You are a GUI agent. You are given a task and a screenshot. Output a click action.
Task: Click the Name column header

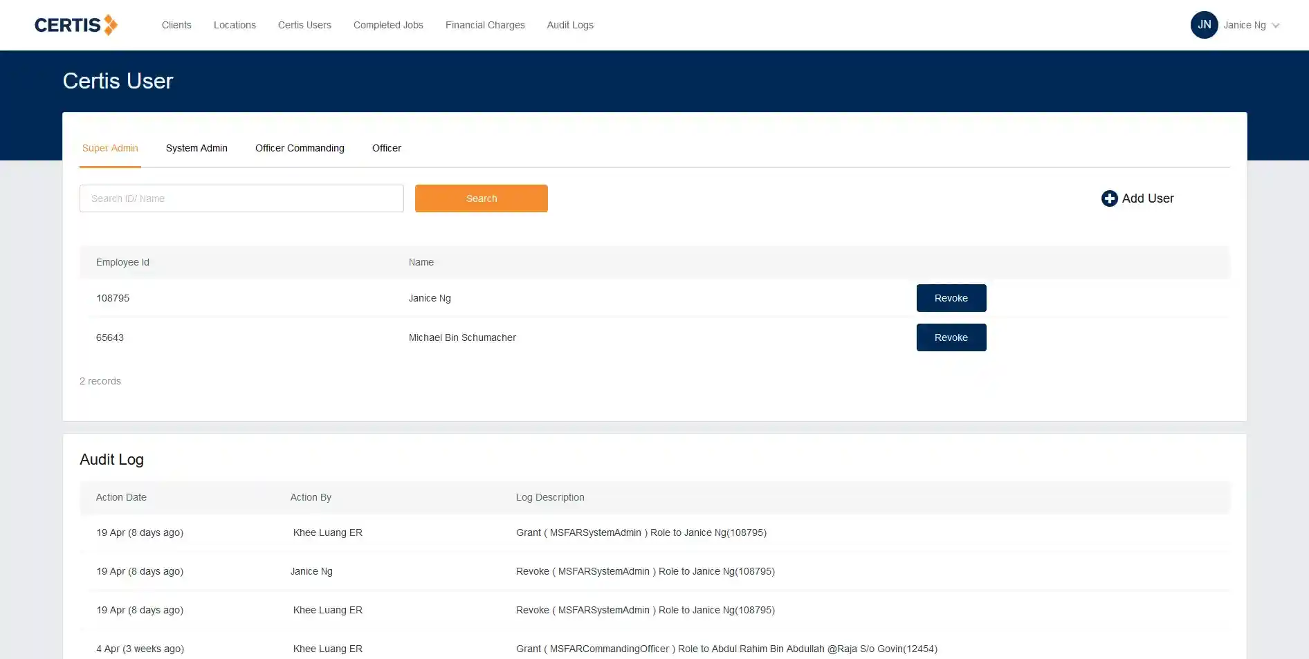pos(421,262)
